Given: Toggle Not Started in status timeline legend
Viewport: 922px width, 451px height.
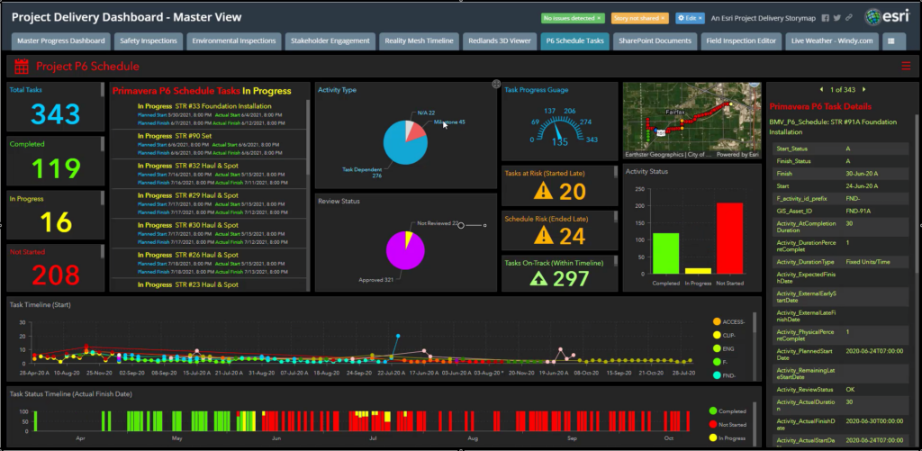Looking at the screenshot, I should click(x=728, y=425).
